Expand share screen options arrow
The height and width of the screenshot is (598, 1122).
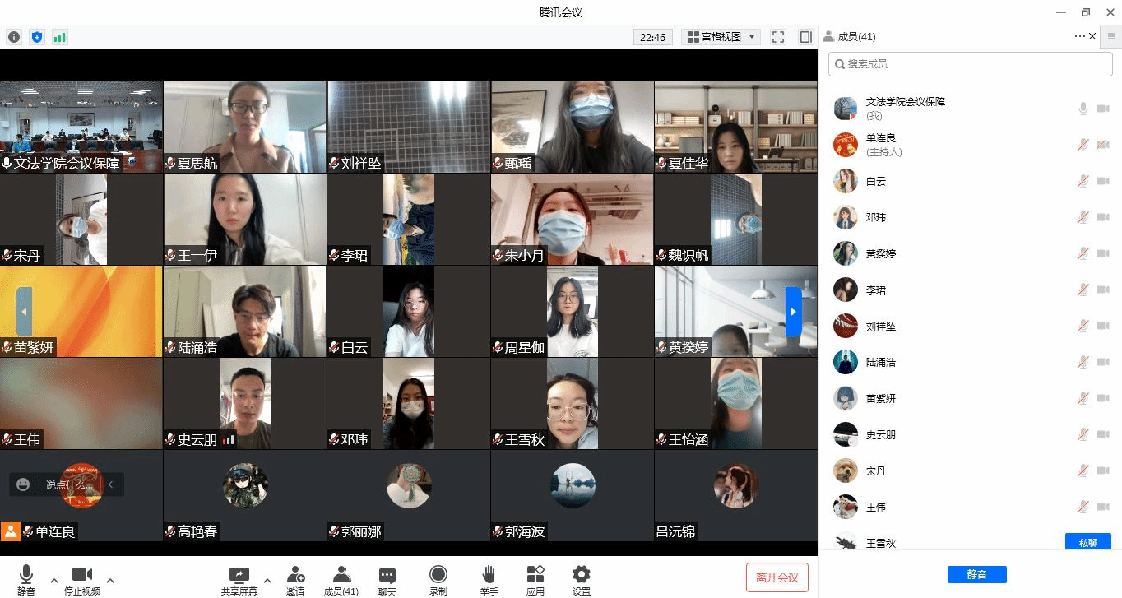point(267,579)
